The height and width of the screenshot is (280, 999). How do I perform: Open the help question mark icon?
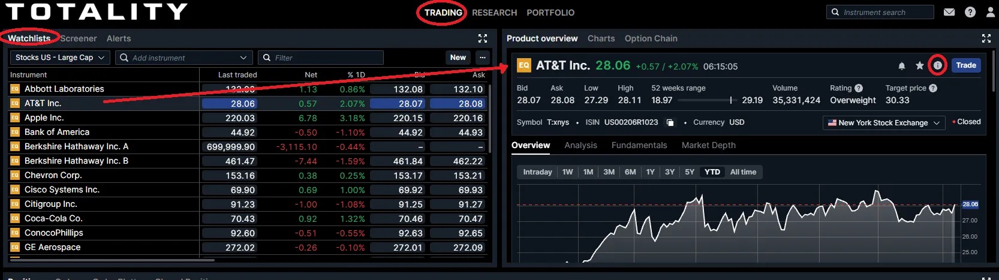pyautogui.click(x=970, y=12)
